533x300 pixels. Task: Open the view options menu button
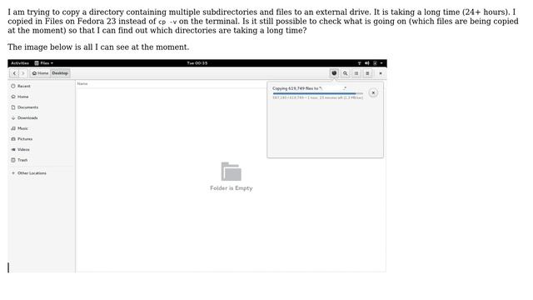click(x=367, y=73)
